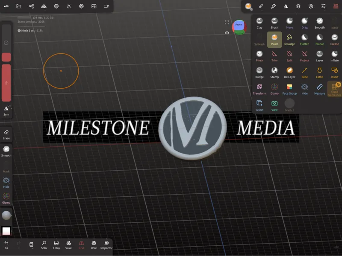Select the Move tool
Image resolution: width=342 pixels, height=256 pixels.
coord(289,23)
